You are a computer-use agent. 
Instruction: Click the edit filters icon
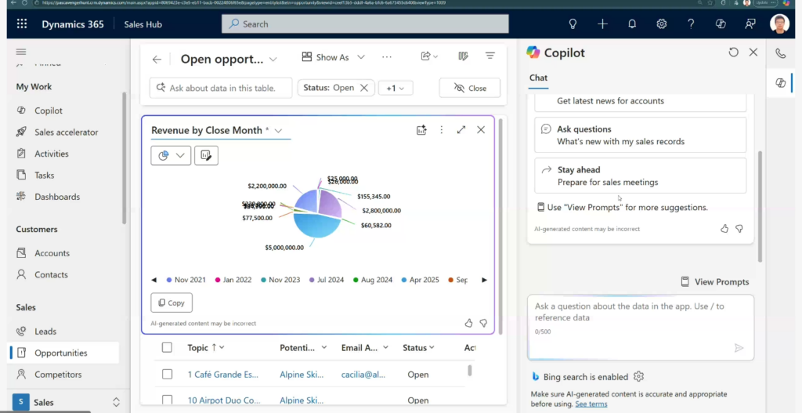[x=490, y=56]
